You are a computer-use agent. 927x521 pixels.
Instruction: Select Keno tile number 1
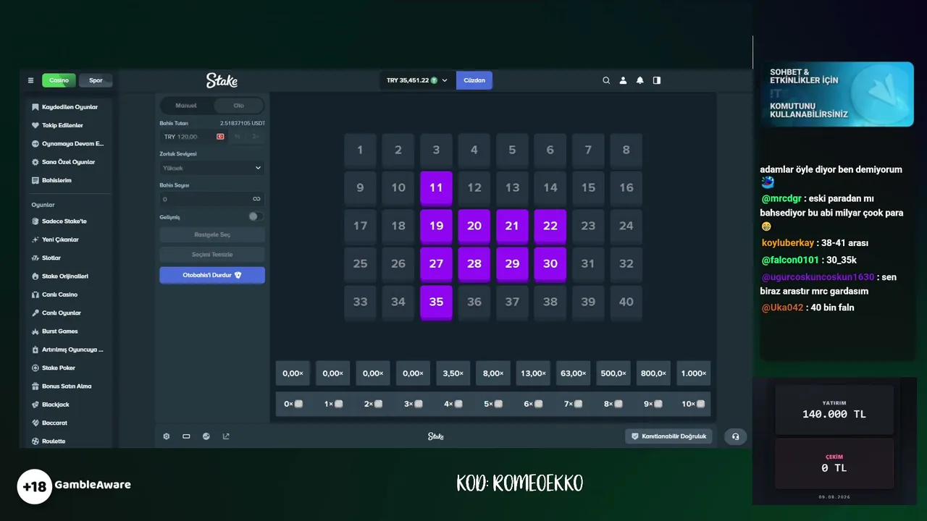coord(360,150)
